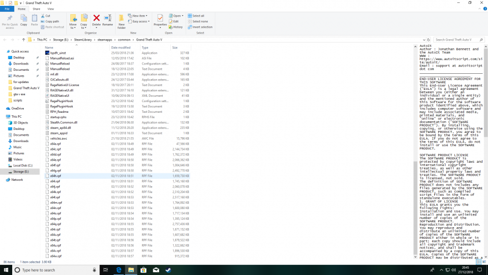Open Properties using the checkmark icon

[x=160, y=19]
